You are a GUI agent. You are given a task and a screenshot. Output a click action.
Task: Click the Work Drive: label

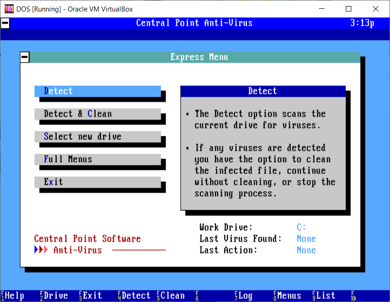tap(226, 227)
